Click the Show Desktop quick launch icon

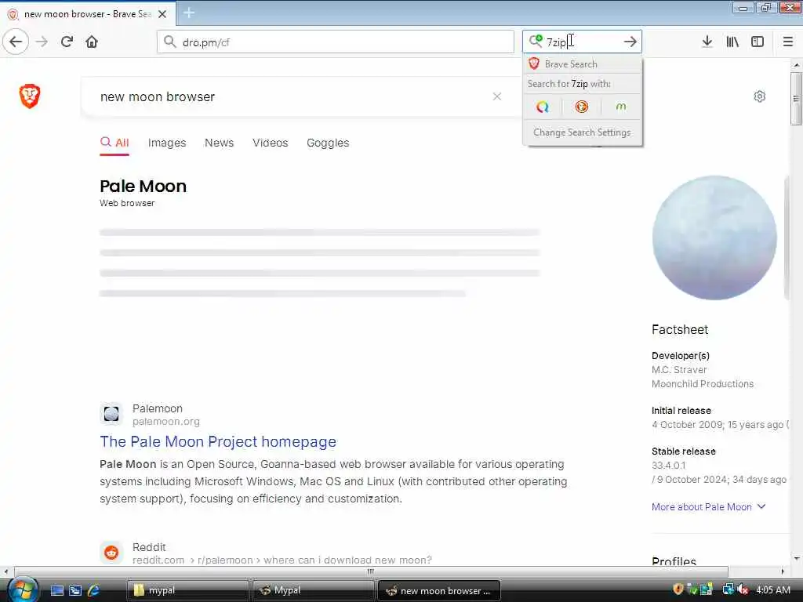pos(56,590)
